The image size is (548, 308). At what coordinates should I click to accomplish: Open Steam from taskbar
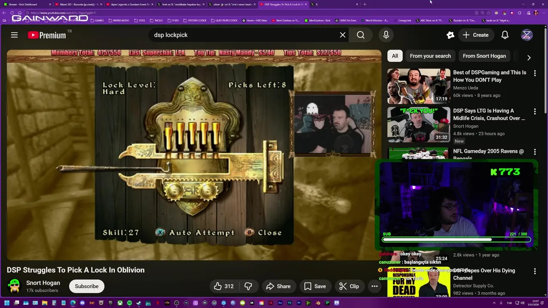click(x=138, y=303)
